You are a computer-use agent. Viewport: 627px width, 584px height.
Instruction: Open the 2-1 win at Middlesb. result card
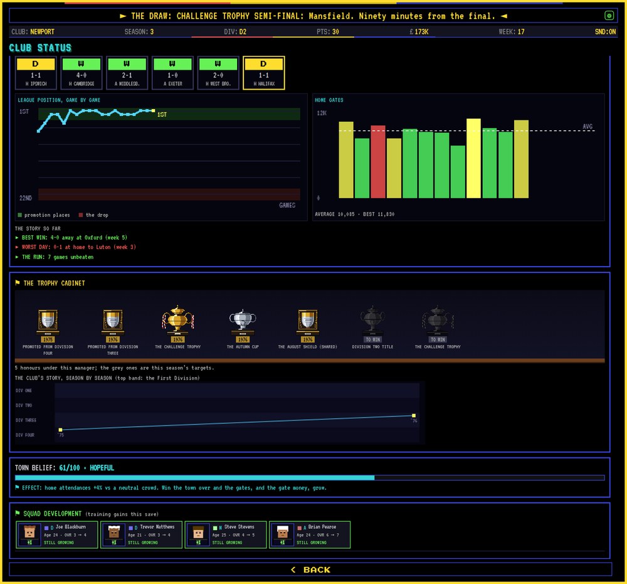click(x=127, y=73)
